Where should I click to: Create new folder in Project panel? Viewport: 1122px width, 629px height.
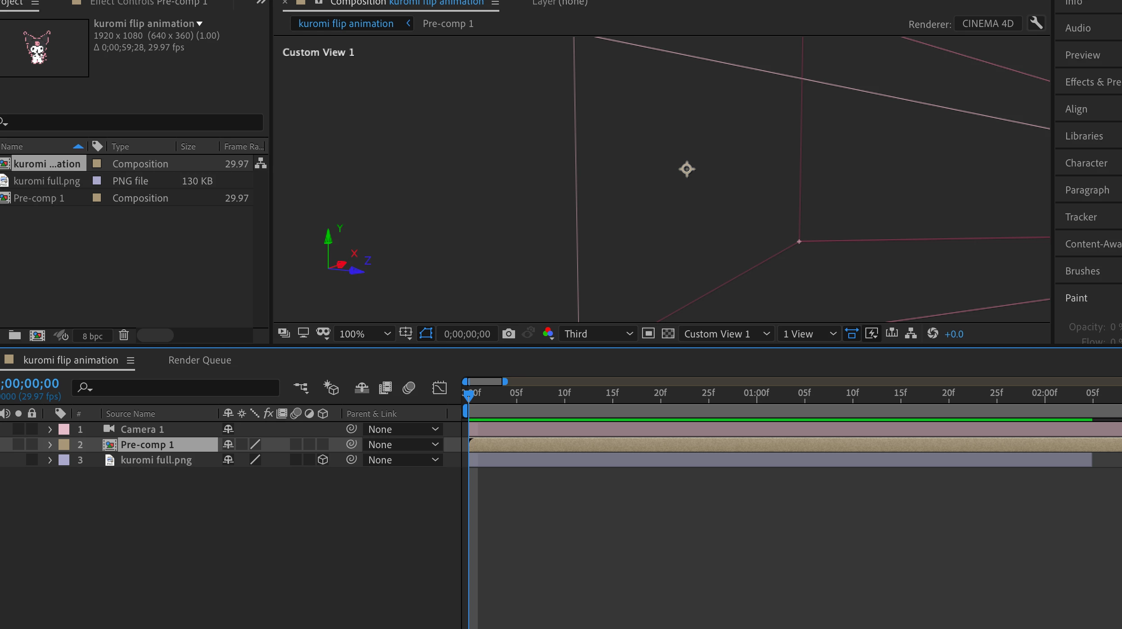15,335
